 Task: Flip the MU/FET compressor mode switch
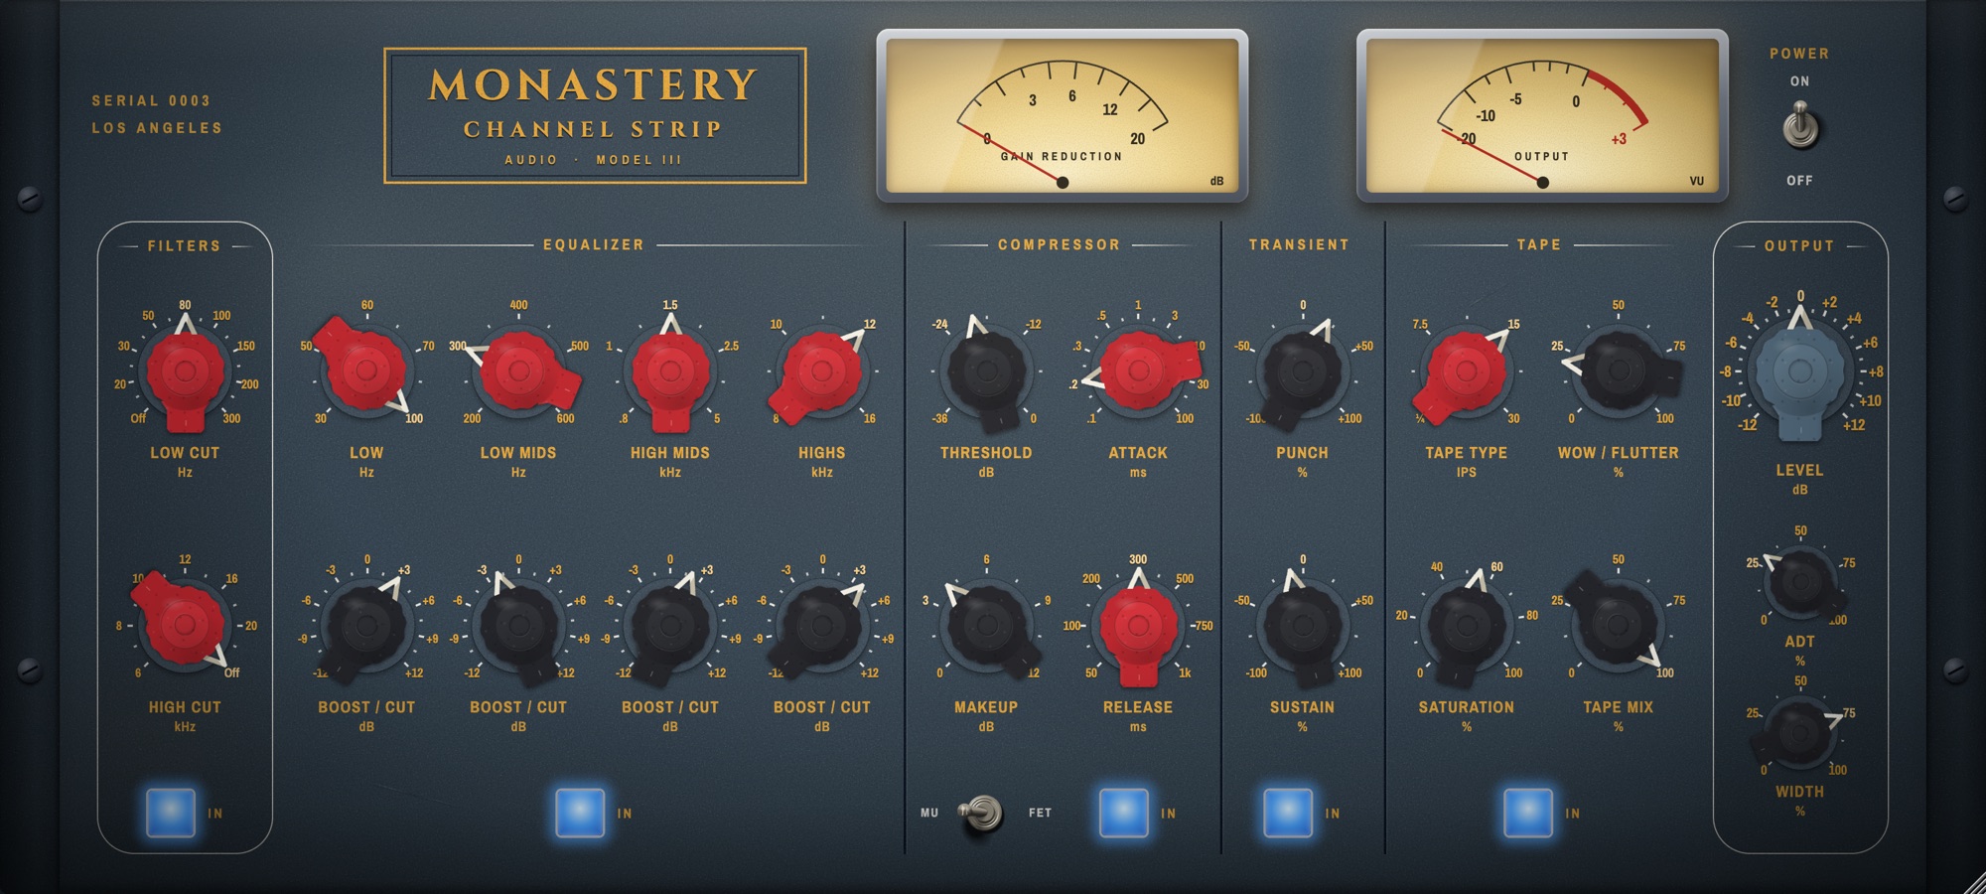click(982, 814)
